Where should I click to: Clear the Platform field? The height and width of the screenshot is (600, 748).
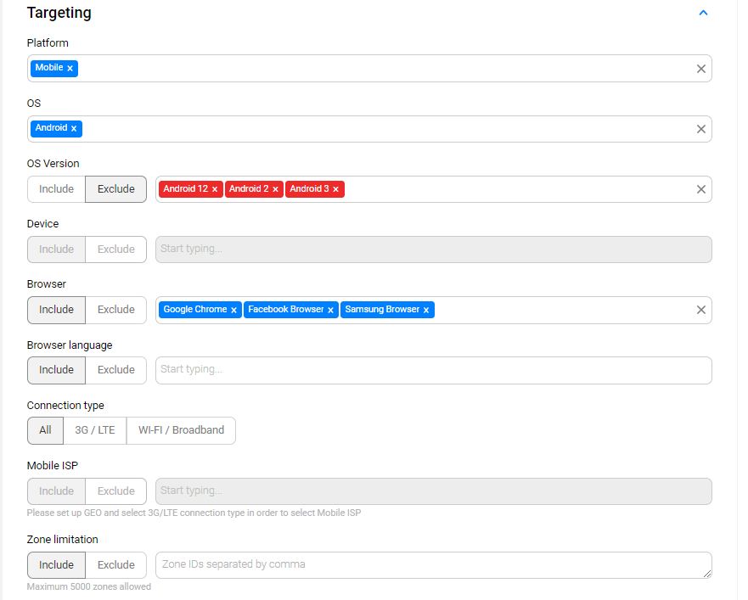coord(700,68)
